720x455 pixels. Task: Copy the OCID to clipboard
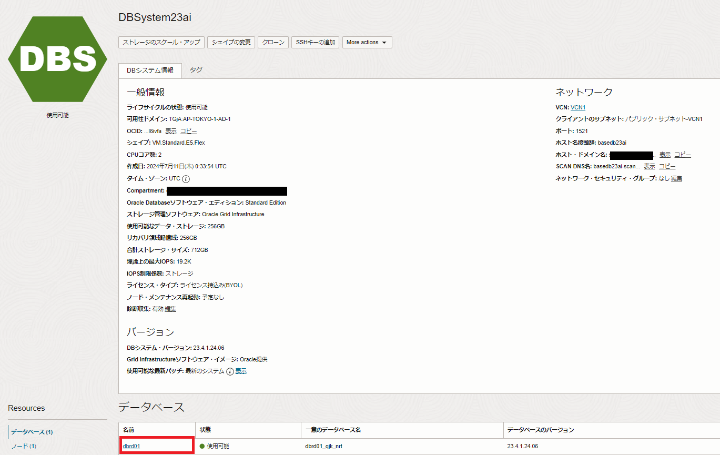tap(188, 131)
